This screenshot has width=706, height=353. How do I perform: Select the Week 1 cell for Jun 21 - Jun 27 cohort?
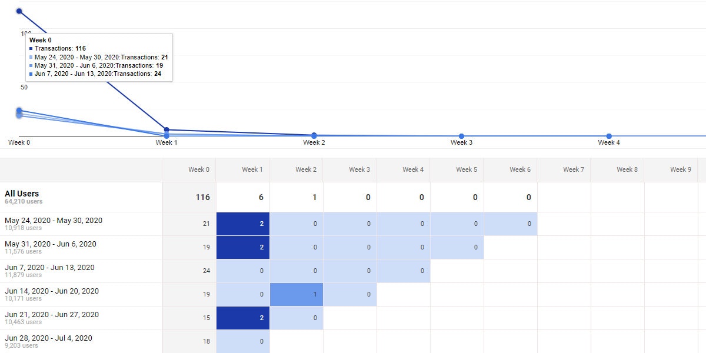[x=243, y=318]
